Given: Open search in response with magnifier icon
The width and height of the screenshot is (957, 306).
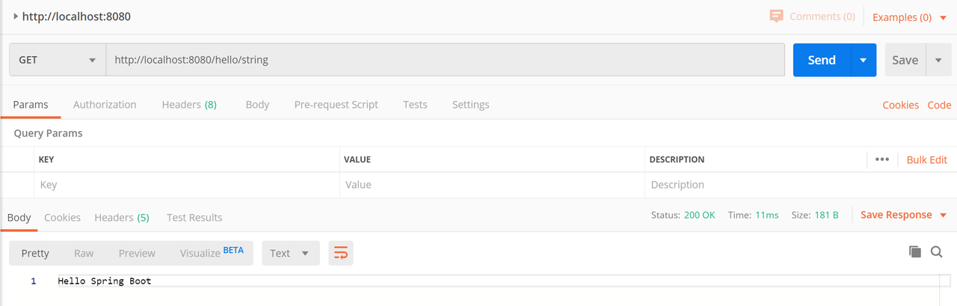Looking at the screenshot, I should click(x=936, y=252).
